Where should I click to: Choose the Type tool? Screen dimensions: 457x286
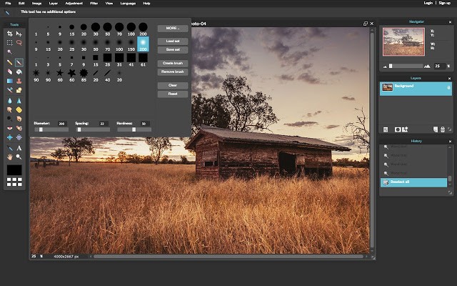coord(19,147)
